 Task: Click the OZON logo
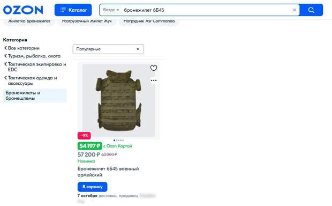pyautogui.click(x=23, y=10)
